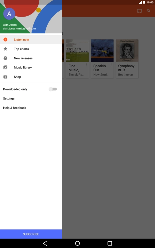
Task: Open overflow menu for Speakin' Out album
Action: click(x=111, y=65)
